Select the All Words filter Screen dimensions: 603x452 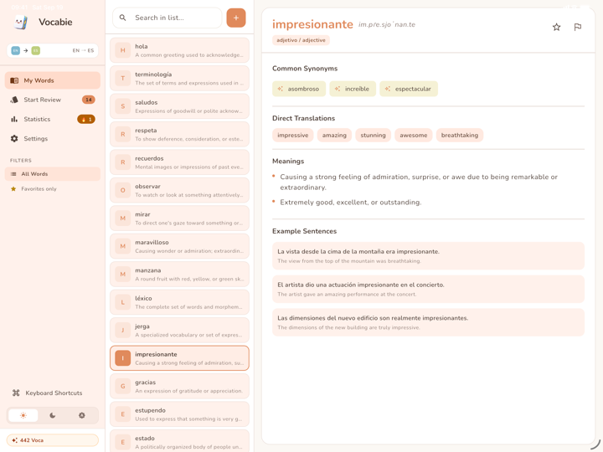pyautogui.click(x=52, y=174)
